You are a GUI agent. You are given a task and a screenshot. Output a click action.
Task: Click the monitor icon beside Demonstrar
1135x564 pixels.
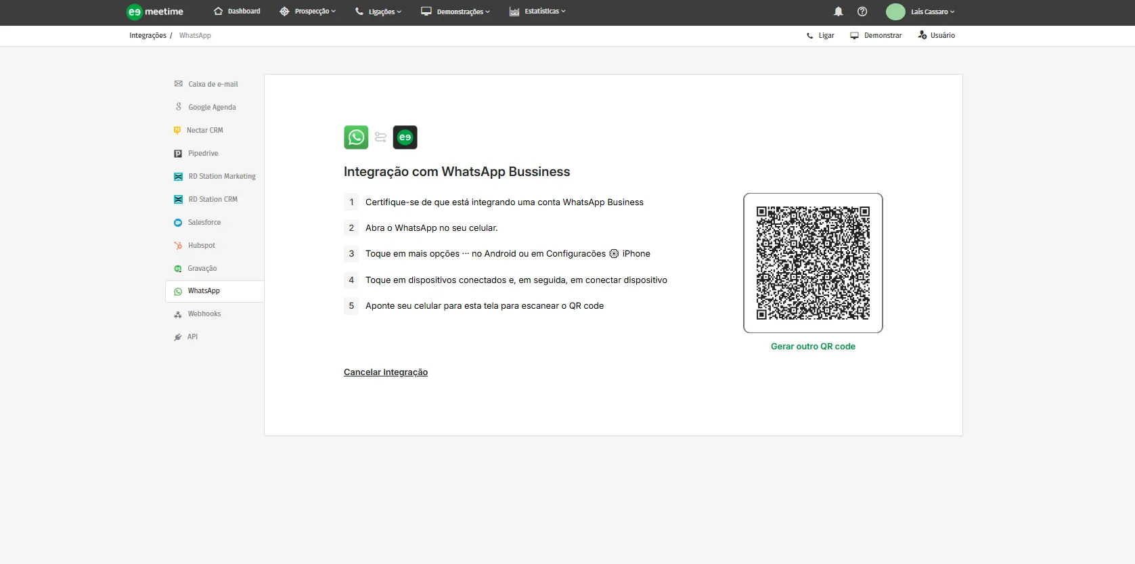[x=855, y=36]
